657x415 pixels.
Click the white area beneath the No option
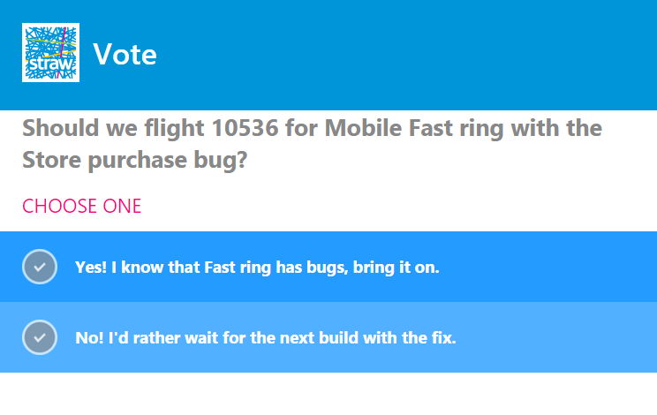click(328, 394)
